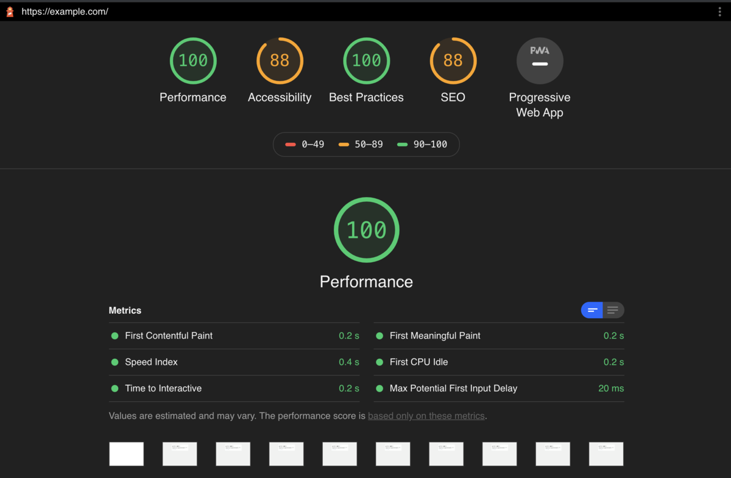This screenshot has width=731, height=478.
Task: Click the 20 ms input delay value
Action: coord(611,388)
